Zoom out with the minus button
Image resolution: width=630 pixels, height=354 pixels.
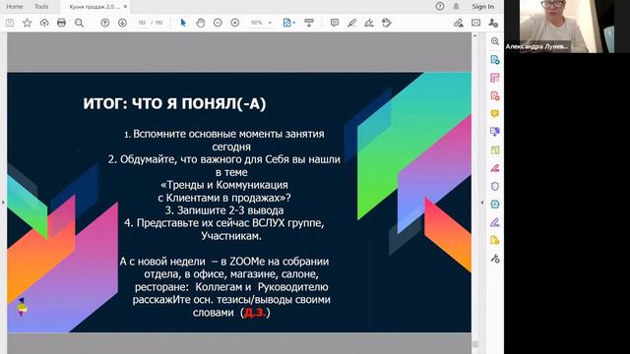click(x=218, y=23)
